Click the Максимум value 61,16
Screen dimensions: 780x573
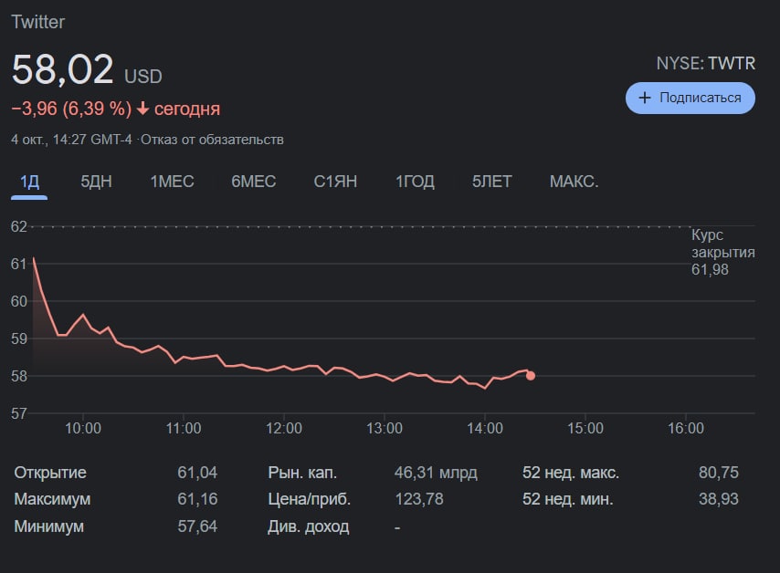[197, 499]
